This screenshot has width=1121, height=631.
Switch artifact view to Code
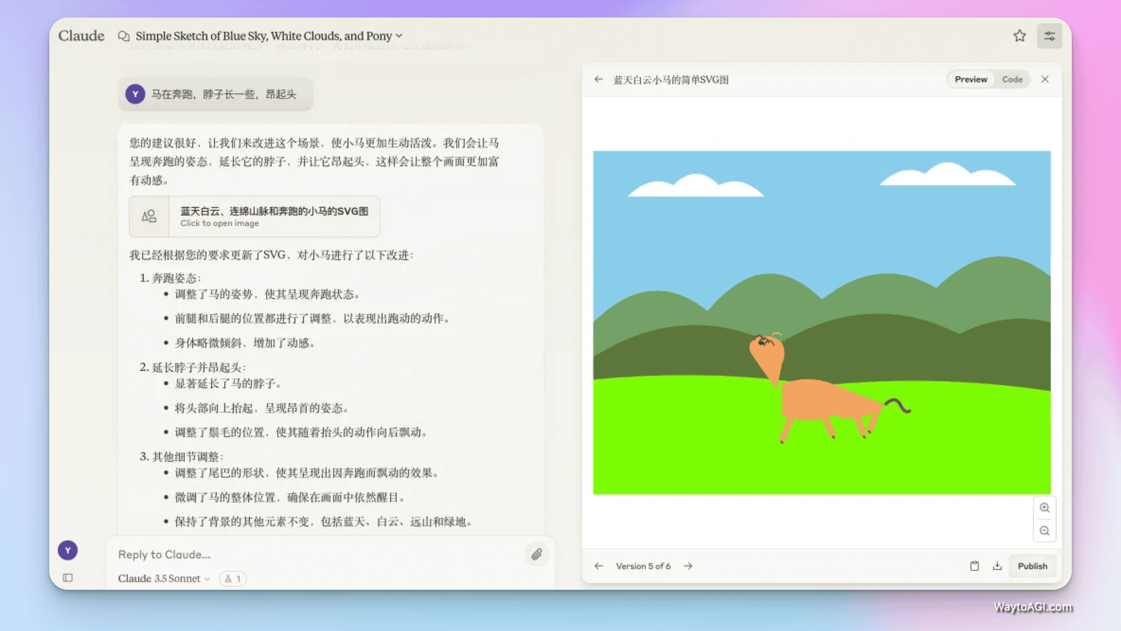[x=1012, y=80]
